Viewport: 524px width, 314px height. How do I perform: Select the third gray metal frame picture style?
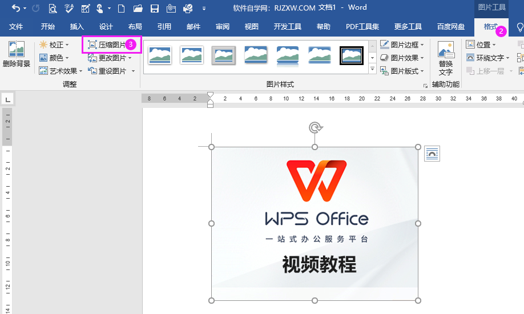(224, 55)
